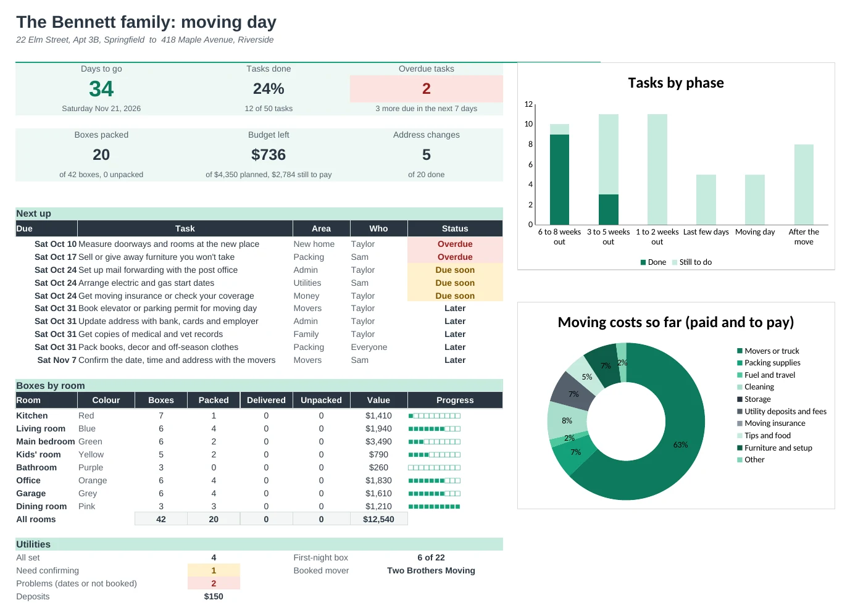The height and width of the screenshot is (616, 850).
Task: Select the Packing supplies legend swatch
Action: pyautogui.click(x=740, y=363)
